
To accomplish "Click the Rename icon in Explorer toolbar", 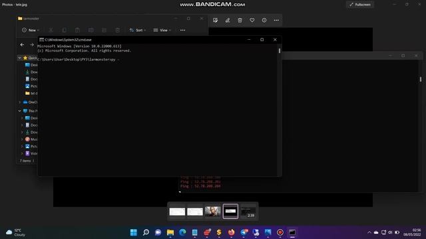I will [91, 30].
